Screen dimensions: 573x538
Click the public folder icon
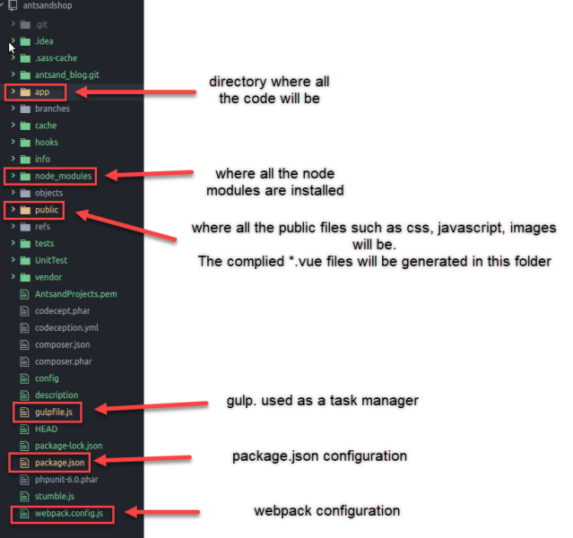(25, 210)
